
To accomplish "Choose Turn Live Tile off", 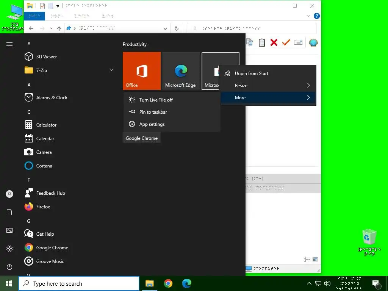I will pos(172,100).
